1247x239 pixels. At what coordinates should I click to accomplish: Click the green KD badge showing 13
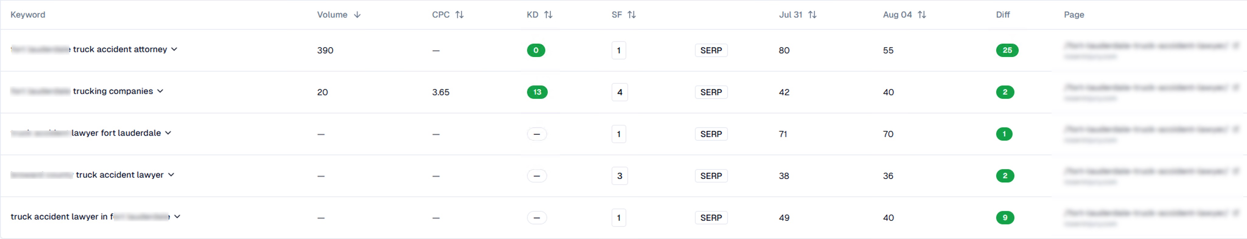[537, 92]
